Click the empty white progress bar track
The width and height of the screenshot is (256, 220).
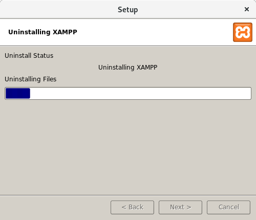140,93
